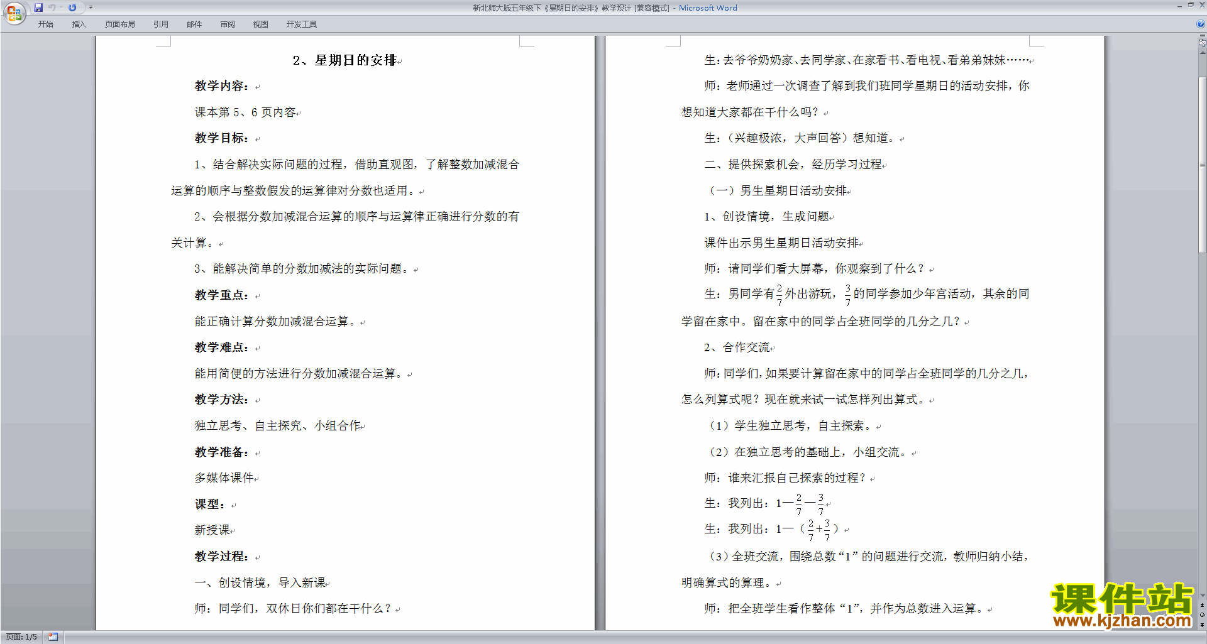Click the vertical scrollbar thumb

(x=1202, y=165)
